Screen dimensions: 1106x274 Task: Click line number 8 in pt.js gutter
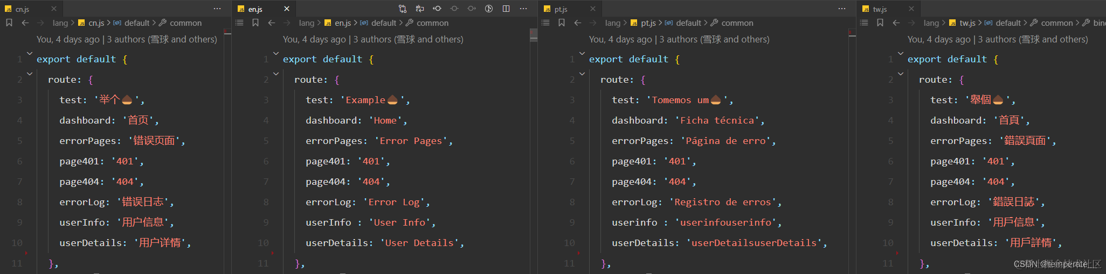(x=572, y=202)
